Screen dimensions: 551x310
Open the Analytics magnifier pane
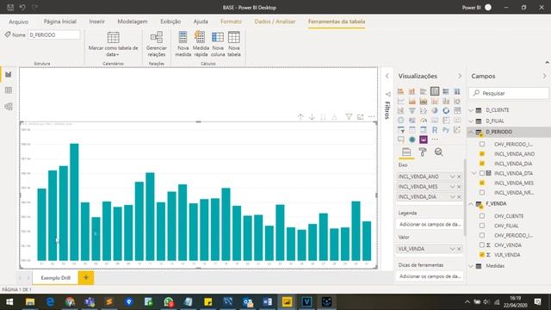click(438, 152)
